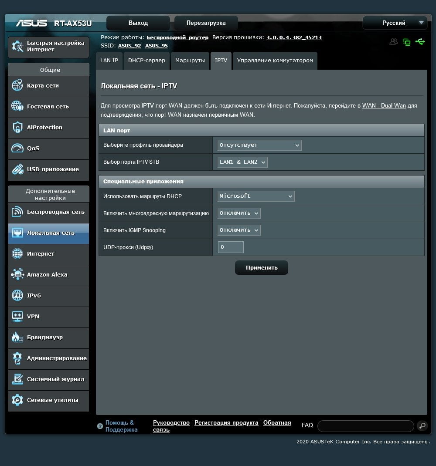The height and width of the screenshot is (466, 436).
Task: Switch to the LAN IP tab
Action: pos(109,61)
